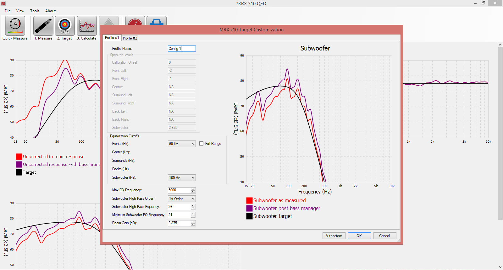This screenshot has height=270, width=503.
Task: Increase Subwoofer High Pass Frequency value
Action: coord(193,205)
